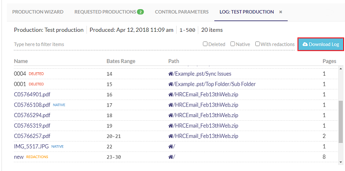Screen dimensions: 345x171
Task: Open the C05765319.pdf file link
Action: 32,126
